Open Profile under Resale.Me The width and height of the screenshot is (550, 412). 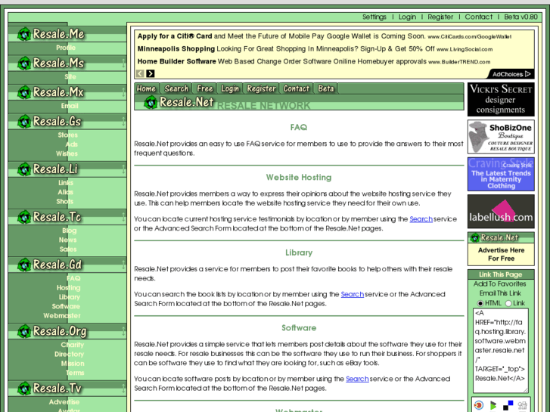[66, 48]
